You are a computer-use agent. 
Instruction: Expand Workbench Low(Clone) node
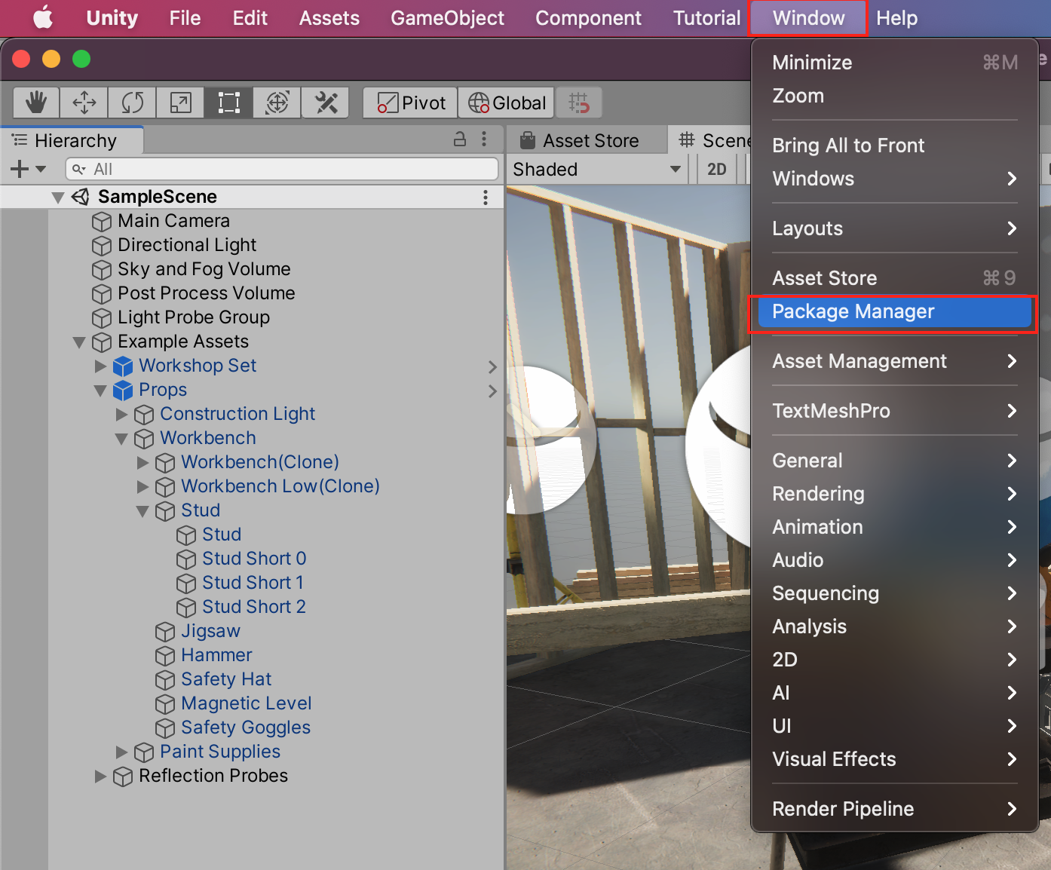[142, 487]
